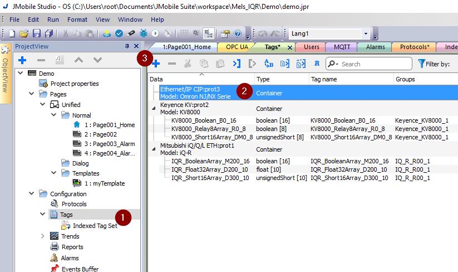Click the Filter by funnel icon
This screenshot has width=458, height=272.
421,64
